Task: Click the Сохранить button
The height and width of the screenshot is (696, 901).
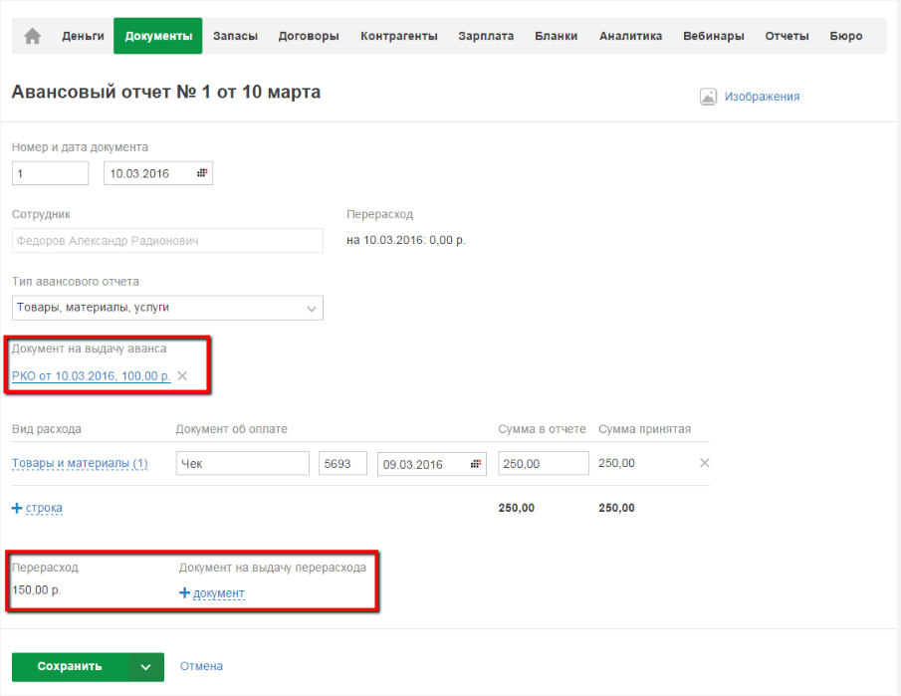Action: click(x=71, y=667)
